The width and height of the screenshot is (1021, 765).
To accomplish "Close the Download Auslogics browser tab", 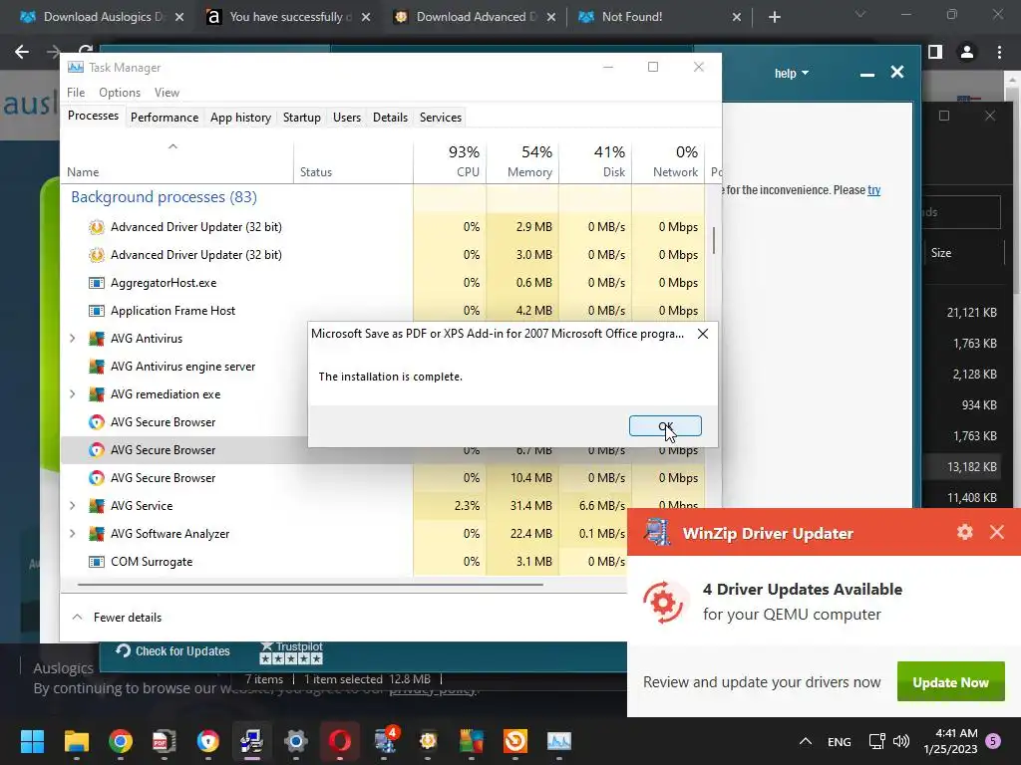I will click(x=179, y=17).
